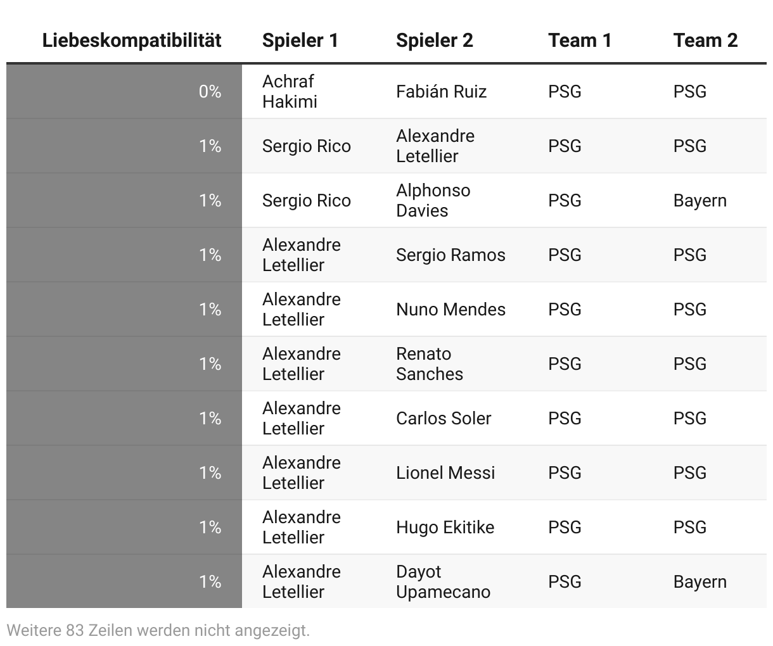
Task: Click the 0% compatibility bar cell
Action: click(124, 92)
